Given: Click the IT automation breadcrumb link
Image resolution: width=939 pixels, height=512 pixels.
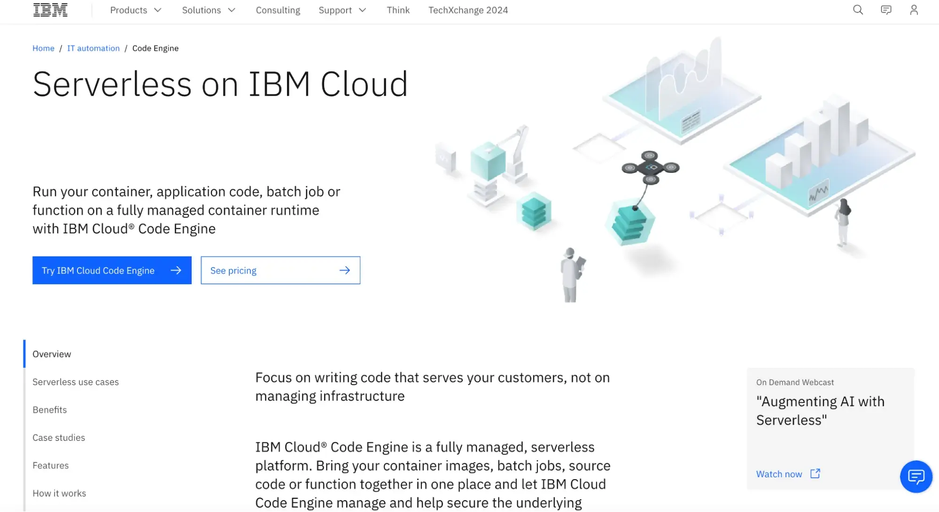Looking at the screenshot, I should 93,48.
